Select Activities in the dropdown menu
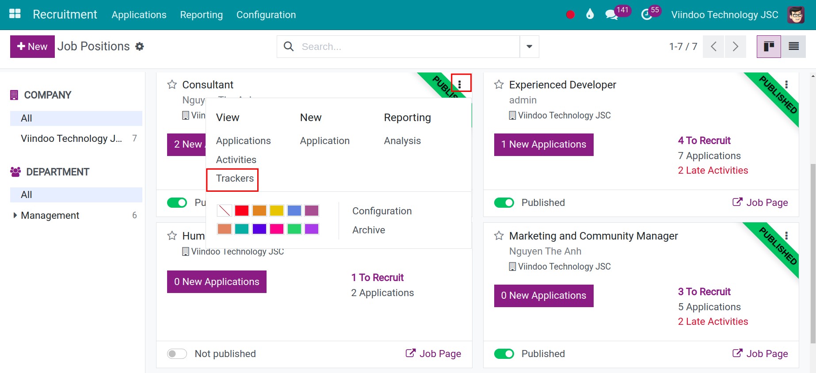 coord(236,160)
